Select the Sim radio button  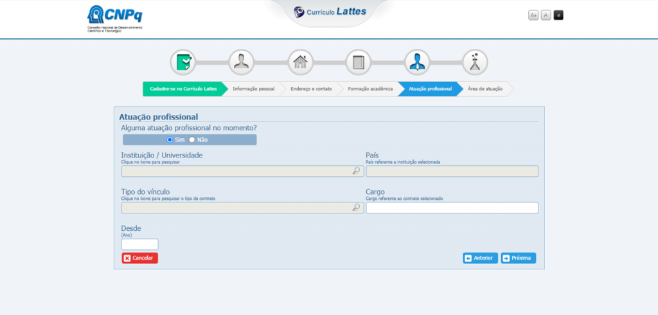170,139
